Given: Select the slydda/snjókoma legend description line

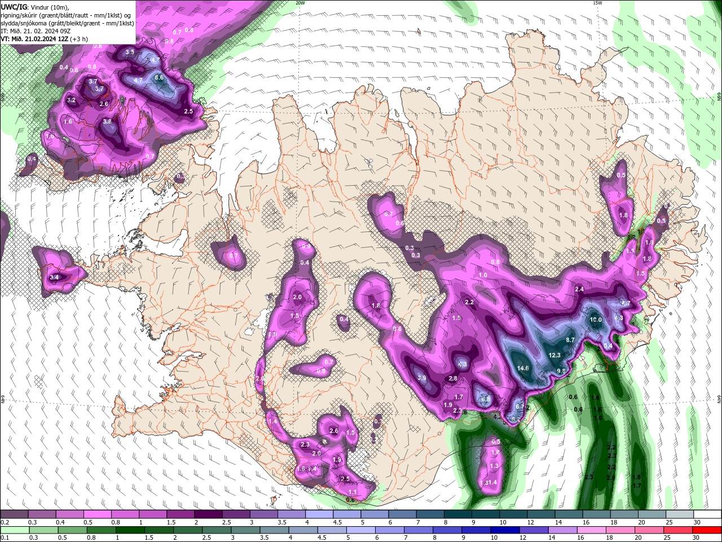Looking at the screenshot, I should click(x=67, y=23).
